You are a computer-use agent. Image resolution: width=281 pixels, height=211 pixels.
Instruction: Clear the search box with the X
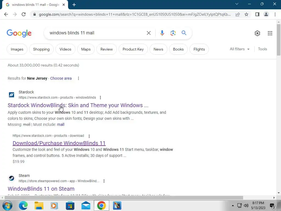pyautogui.click(x=148, y=33)
